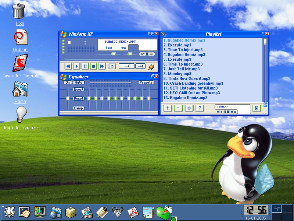Select UFO Chill Out on Pluto.mp3 track
Screen dimensions: 294x221
[191, 93]
